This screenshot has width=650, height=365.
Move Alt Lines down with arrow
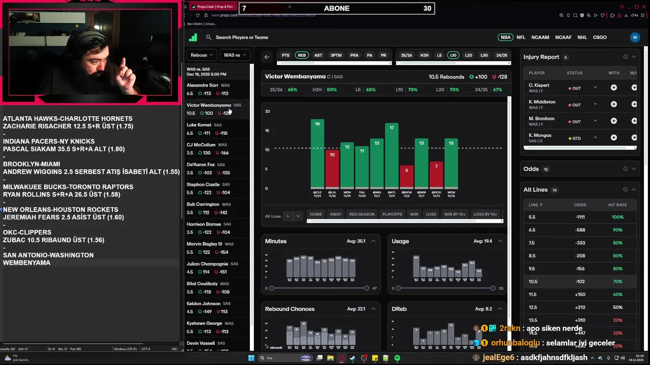coord(298,216)
